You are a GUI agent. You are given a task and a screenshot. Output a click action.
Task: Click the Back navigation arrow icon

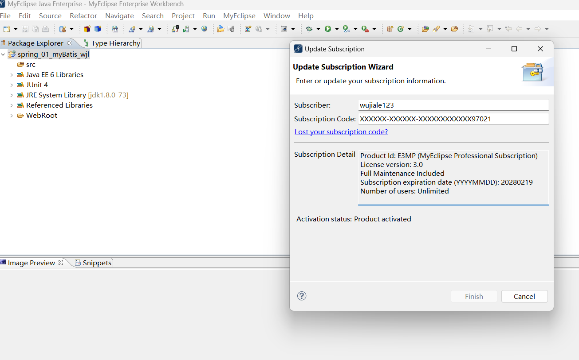pos(520,29)
